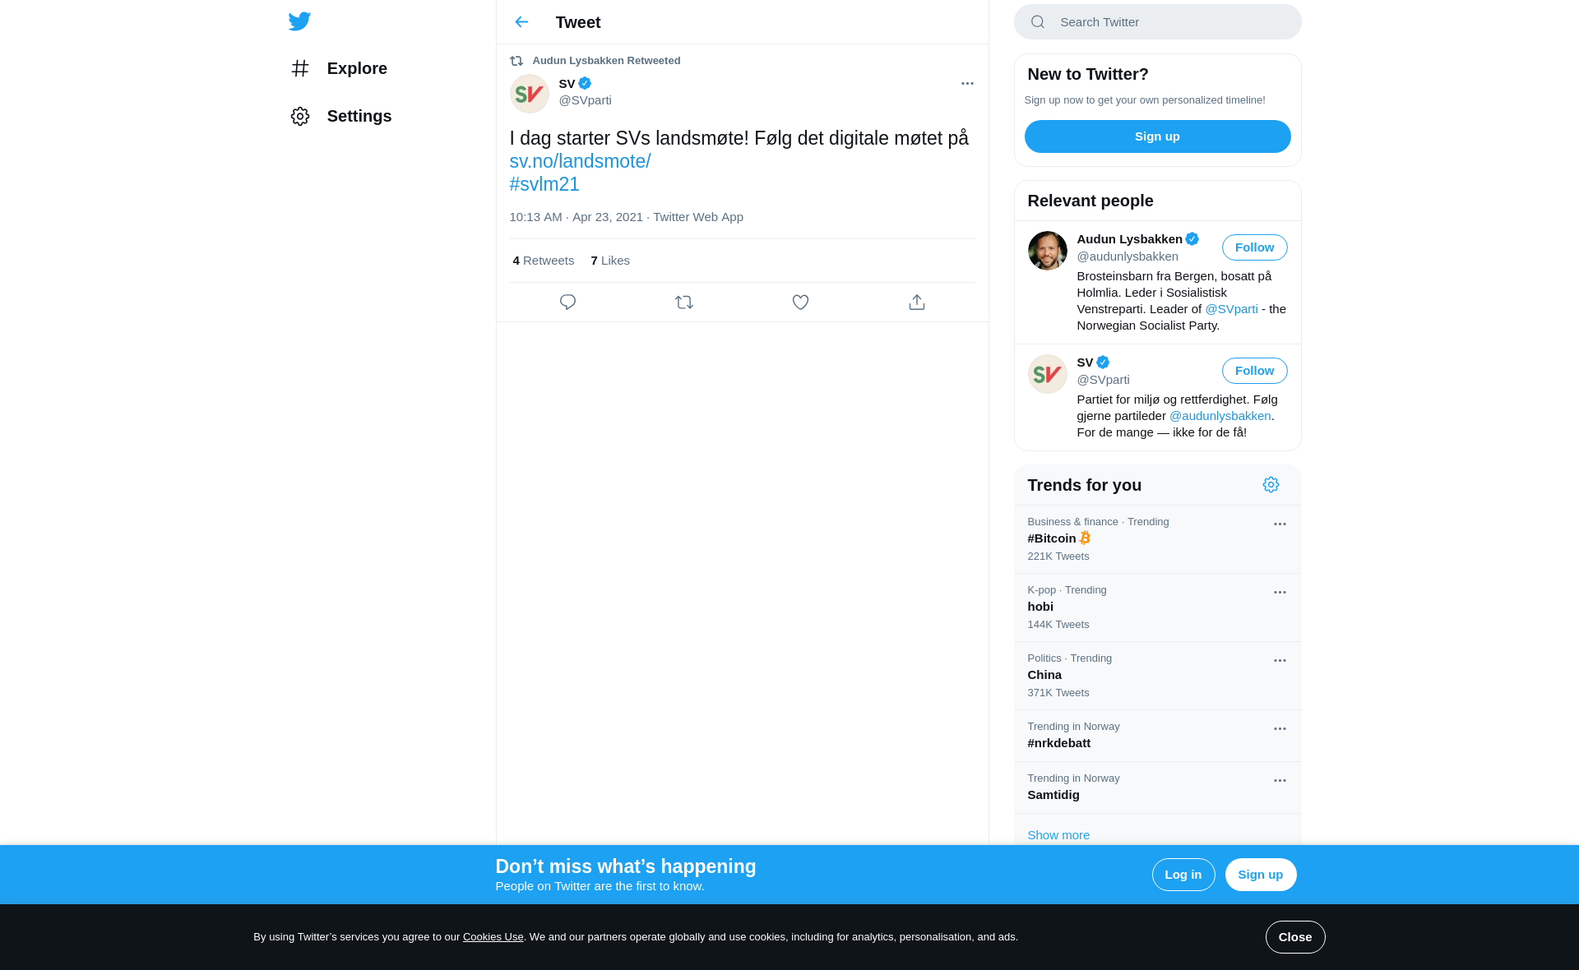Click Sign up in New to Twitter box

(x=1157, y=136)
